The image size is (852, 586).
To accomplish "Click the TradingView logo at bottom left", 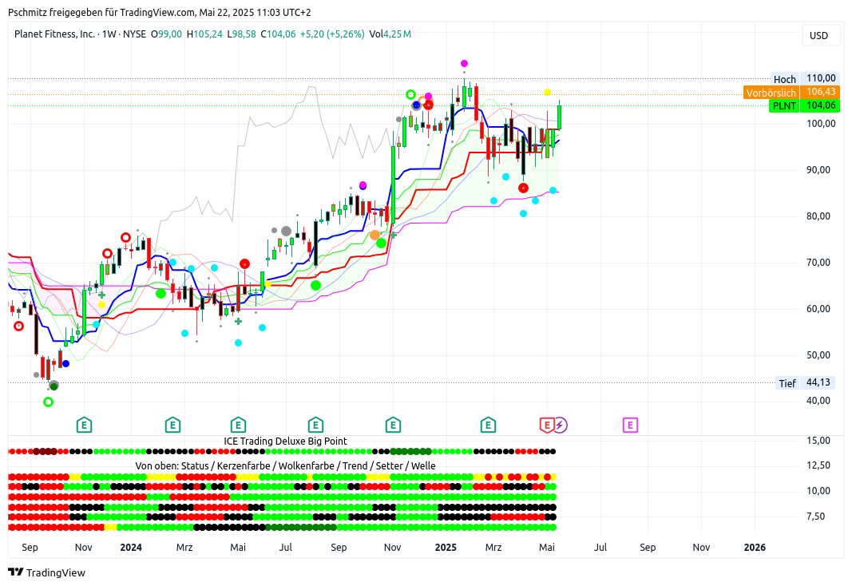I will point(46,572).
